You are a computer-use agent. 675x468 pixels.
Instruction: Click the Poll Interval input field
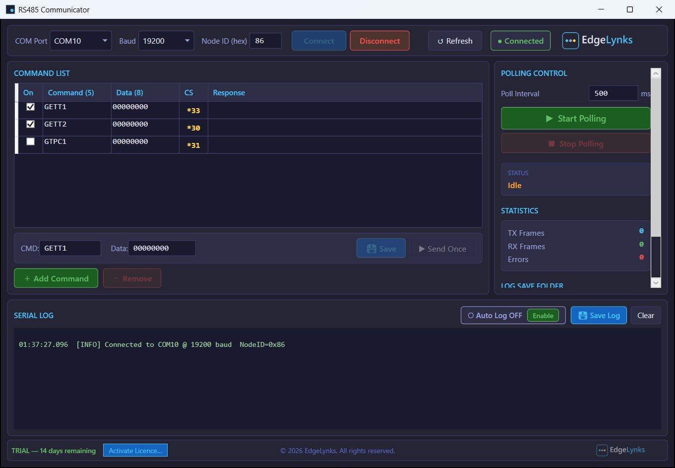click(613, 93)
